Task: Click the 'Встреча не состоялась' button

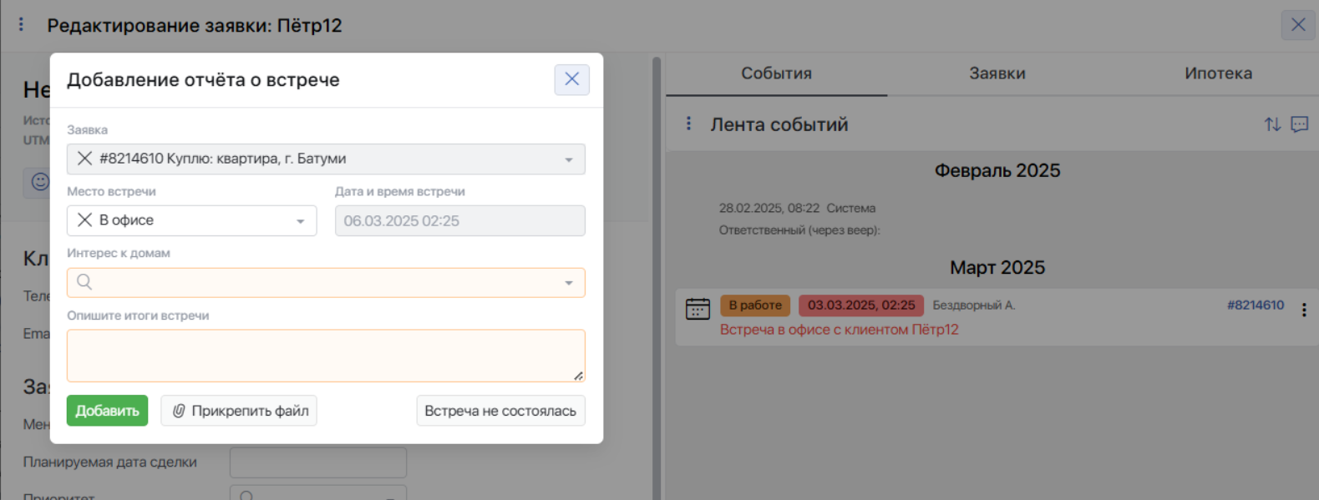Action: tap(500, 411)
